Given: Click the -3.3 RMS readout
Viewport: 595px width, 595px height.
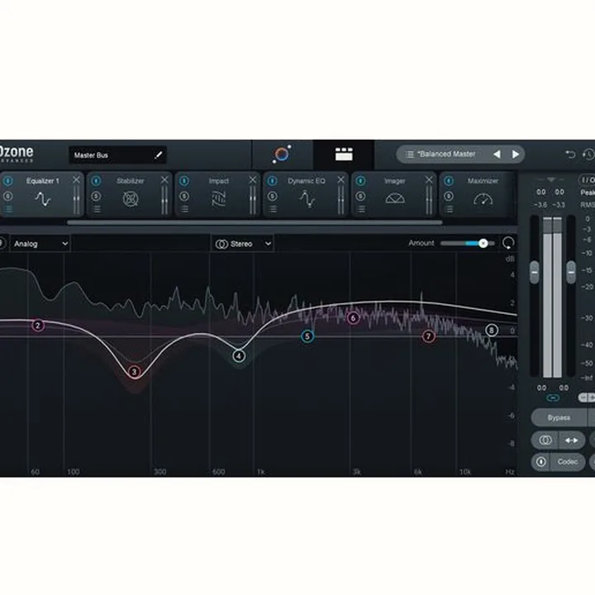Looking at the screenshot, I should (559, 205).
